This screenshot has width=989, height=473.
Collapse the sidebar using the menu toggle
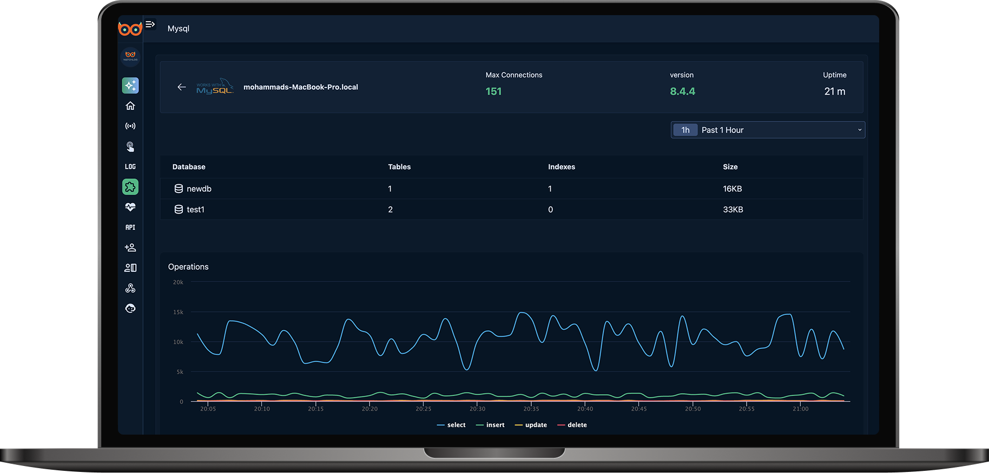coord(150,24)
